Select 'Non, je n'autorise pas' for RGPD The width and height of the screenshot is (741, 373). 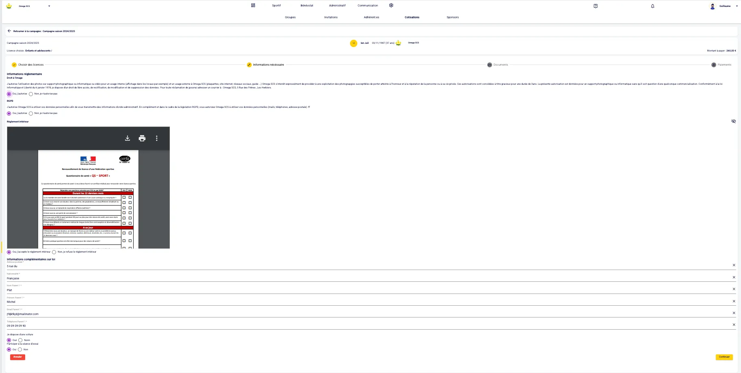tap(31, 114)
